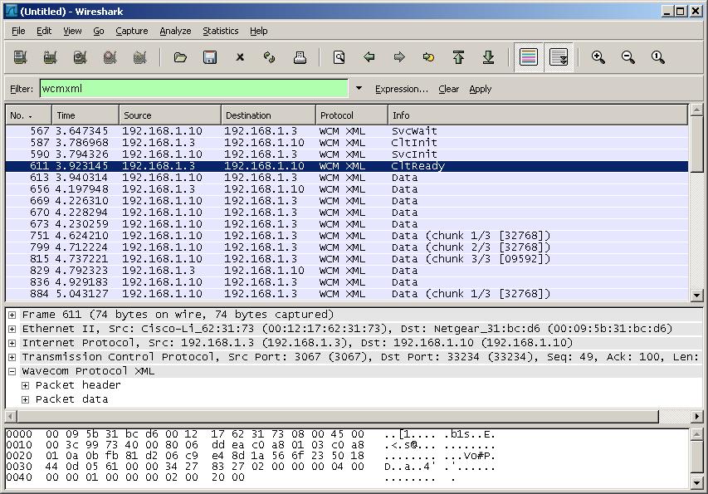Screen dimensions: 708x494
Task: Click hex pane scrollbar down arrow
Action: pos(696,482)
